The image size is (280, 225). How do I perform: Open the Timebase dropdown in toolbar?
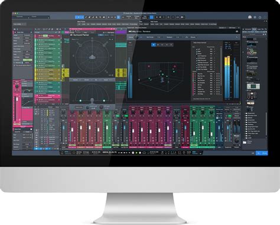coord(136,17)
